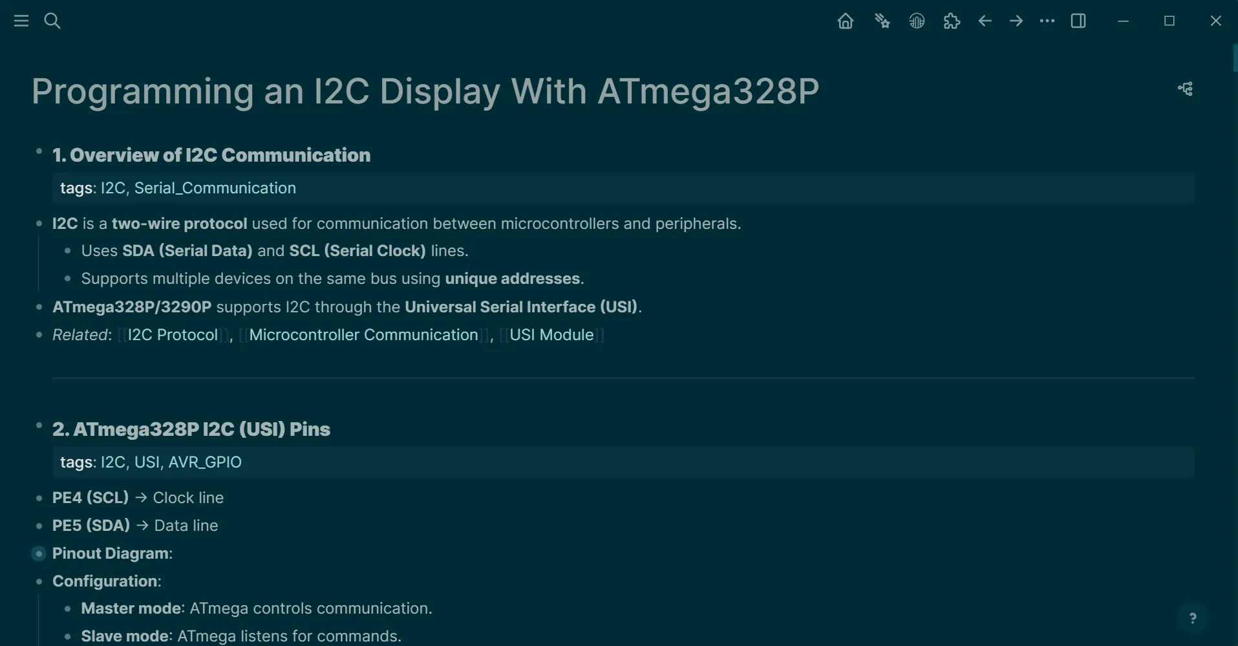This screenshot has height=646, width=1238.
Task: Open the help question mark button
Action: (x=1192, y=618)
